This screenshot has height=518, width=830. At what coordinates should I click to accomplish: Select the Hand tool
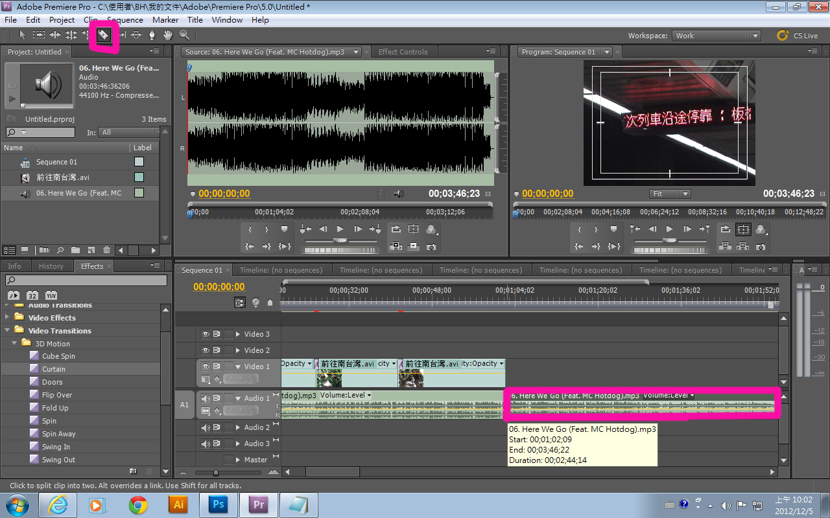pos(168,35)
